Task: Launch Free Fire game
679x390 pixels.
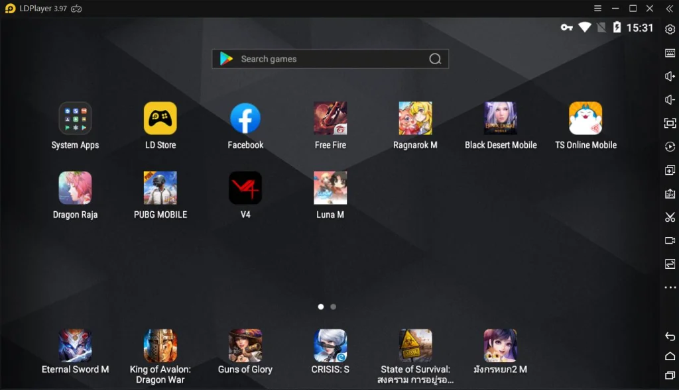Action: (330, 119)
